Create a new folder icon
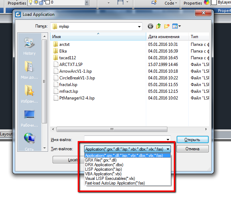The height and width of the screenshot is (200, 231). (167, 26)
